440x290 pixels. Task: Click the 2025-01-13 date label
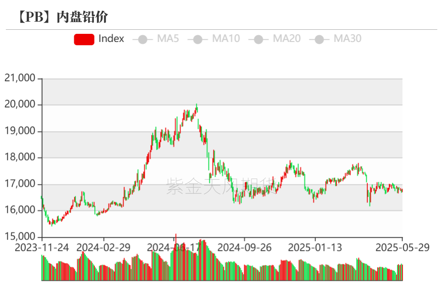point(315,248)
